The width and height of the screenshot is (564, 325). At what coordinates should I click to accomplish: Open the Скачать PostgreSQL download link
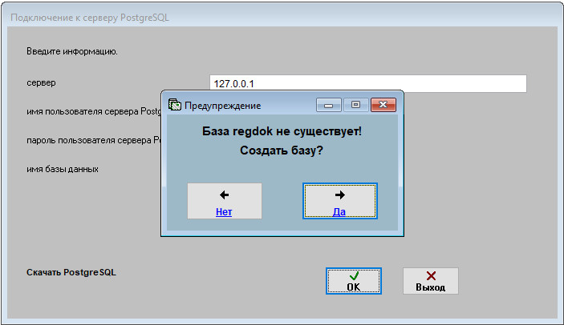[x=71, y=272]
